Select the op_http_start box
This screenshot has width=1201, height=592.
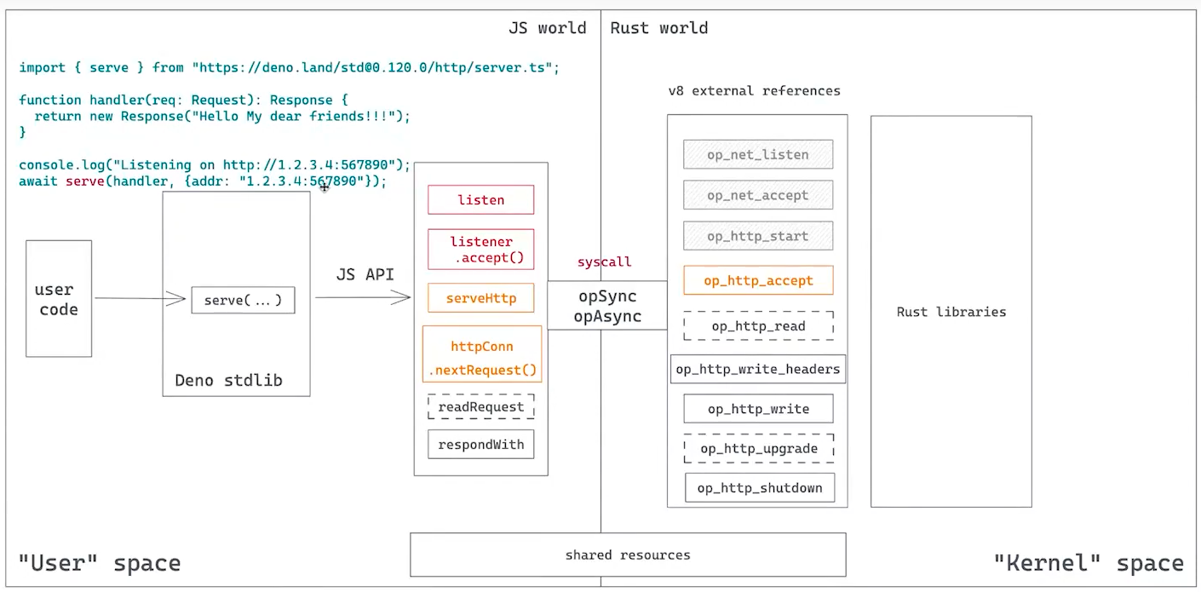pyautogui.click(x=757, y=236)
